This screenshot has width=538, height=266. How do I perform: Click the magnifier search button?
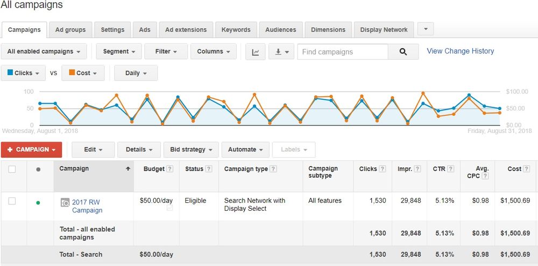pos(403,52)
